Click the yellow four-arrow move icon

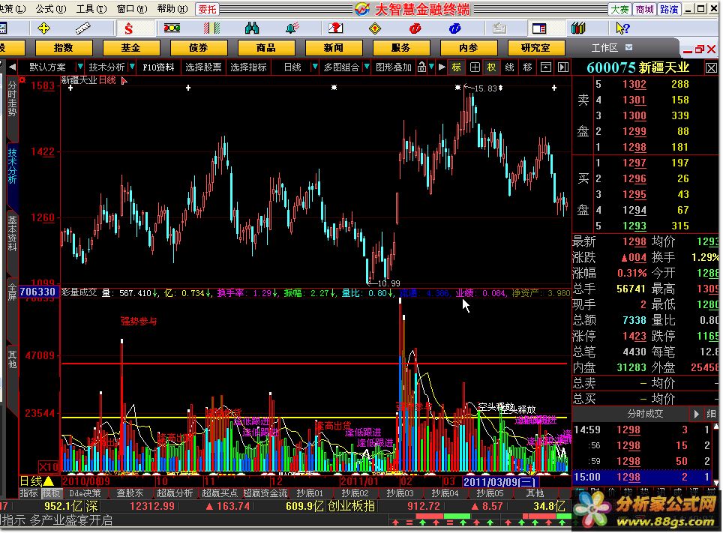click(43, 28)
